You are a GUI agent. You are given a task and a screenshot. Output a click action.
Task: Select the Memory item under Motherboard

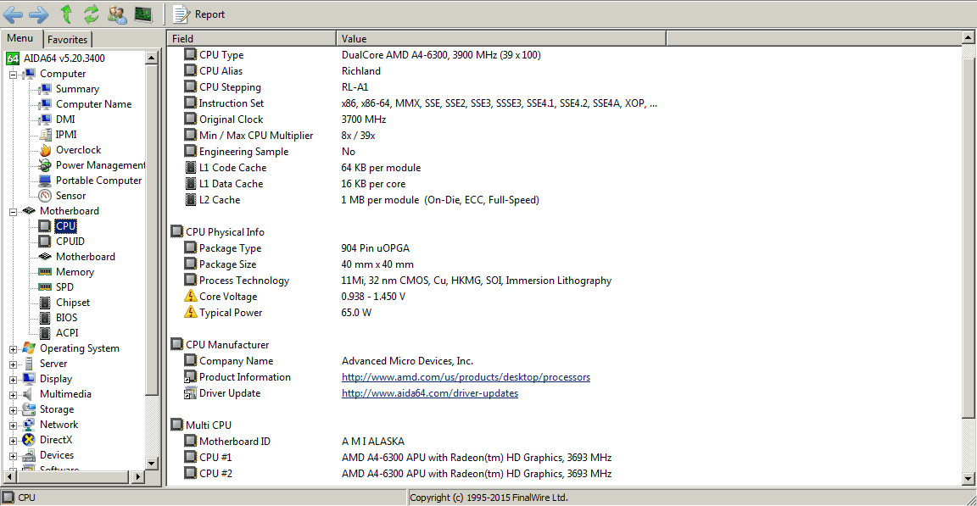pyautogui.click(x=75, y=272)
